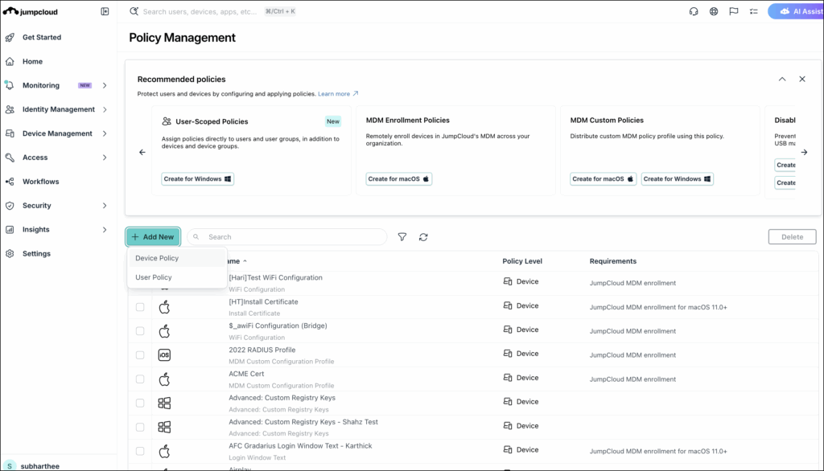The height and width of the screenshot is (471, 824).
Task: Expand the Insights menu chevron
Action: coord(105,229)
